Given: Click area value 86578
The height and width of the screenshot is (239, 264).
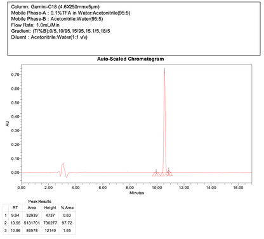Looking at the screenshot, I should [x=32, y=231].
